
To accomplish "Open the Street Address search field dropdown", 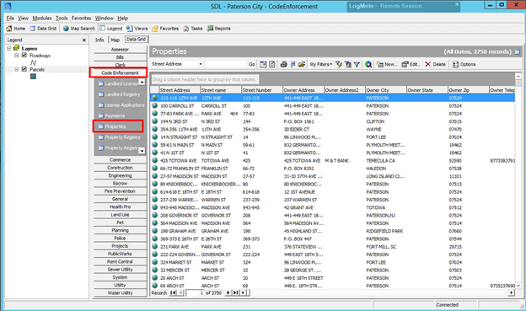I will click(201, 64).
